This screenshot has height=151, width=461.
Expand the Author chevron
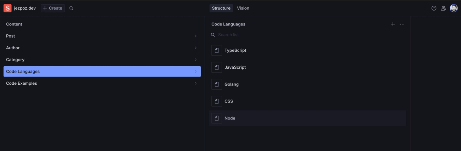[195, 48]
